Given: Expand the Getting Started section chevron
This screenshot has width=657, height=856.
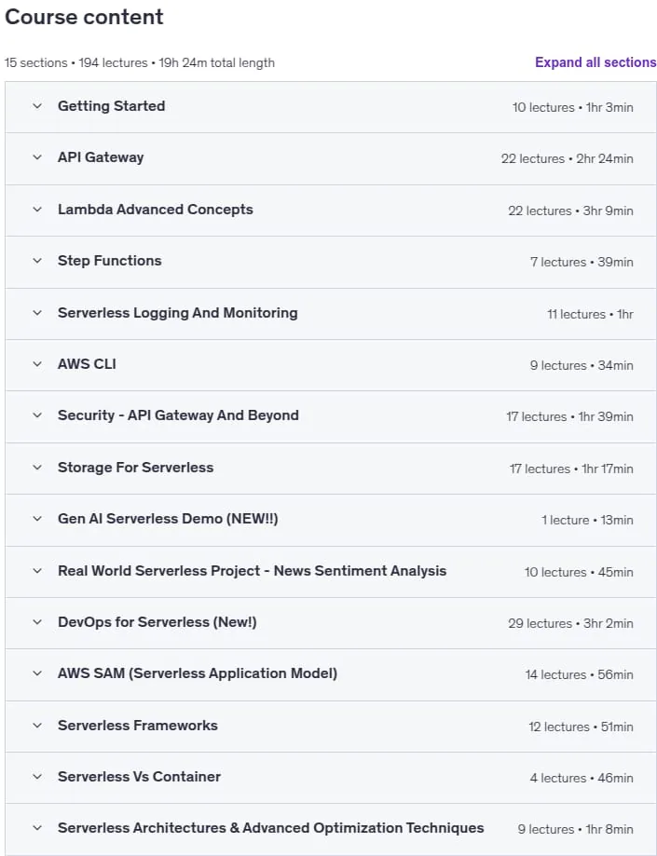Looking at the screenshot, I should pyautogui.click(x=37, y=106).
